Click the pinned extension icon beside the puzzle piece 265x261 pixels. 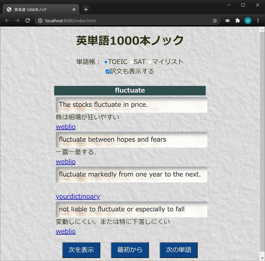(227, 21)
